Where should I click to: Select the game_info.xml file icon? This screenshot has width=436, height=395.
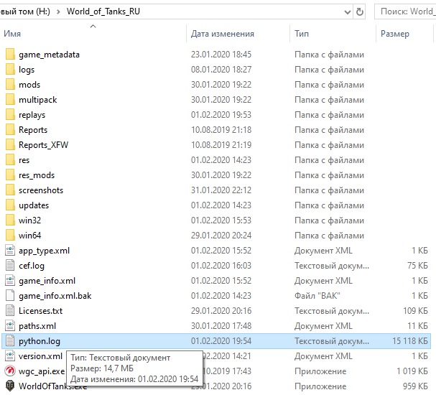tap(10, 281)
